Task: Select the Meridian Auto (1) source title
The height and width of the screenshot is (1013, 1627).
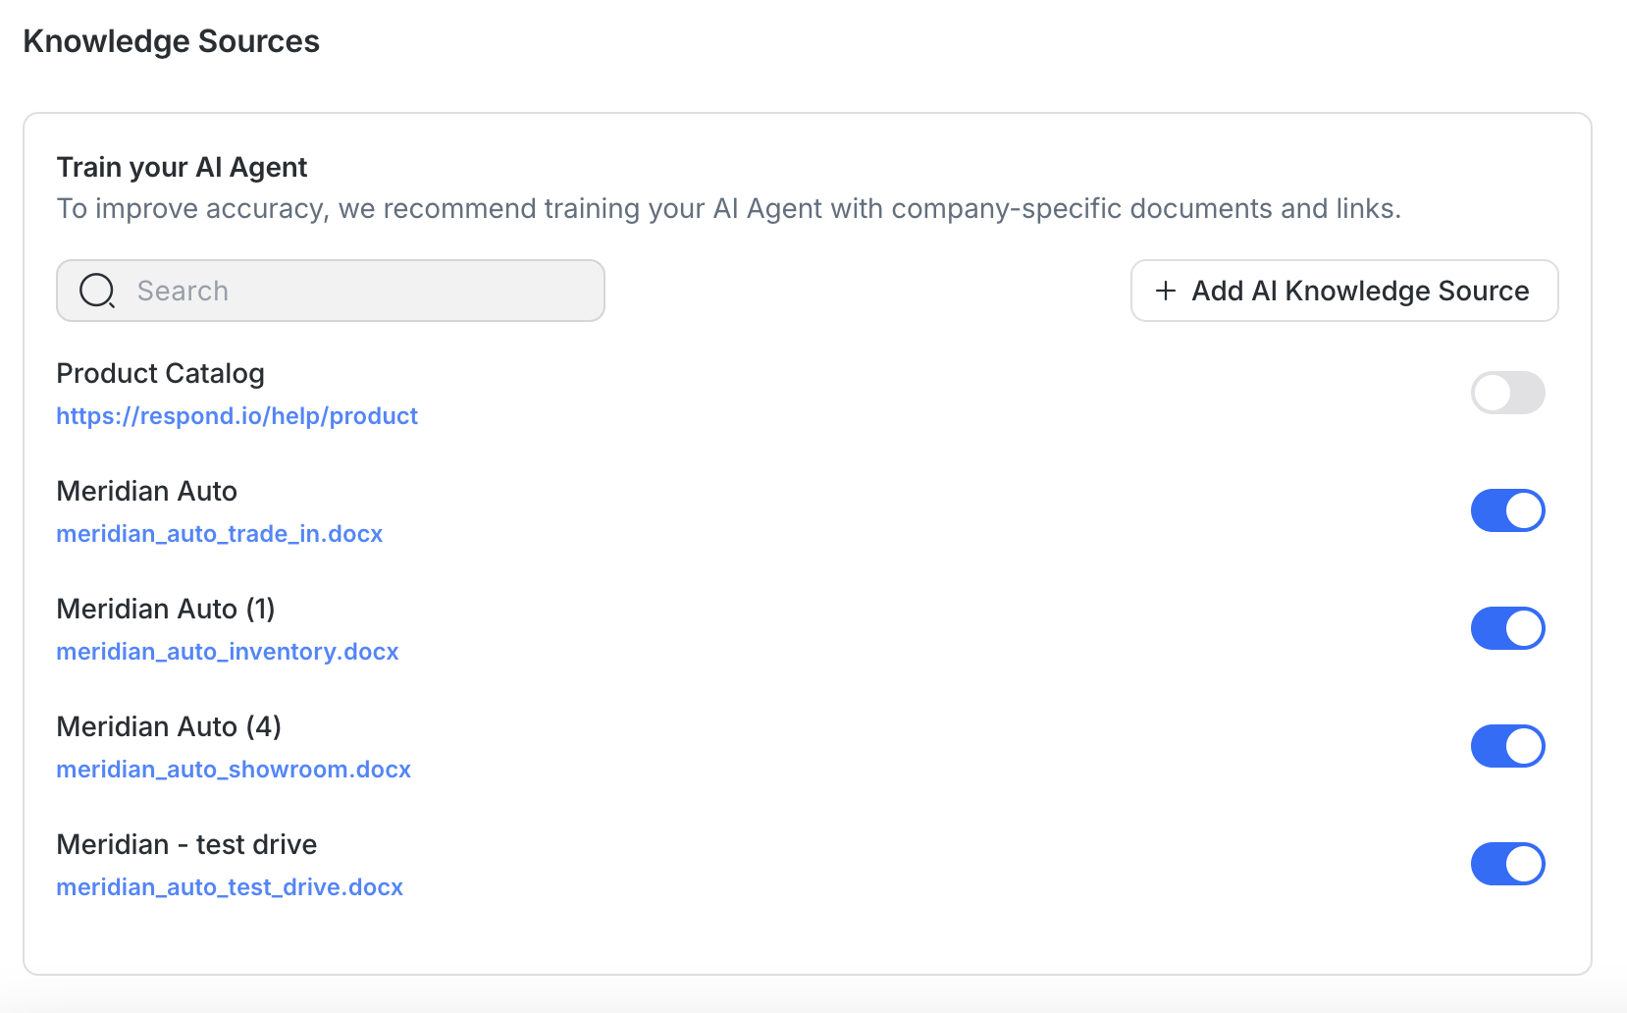Action: (165, 610)
